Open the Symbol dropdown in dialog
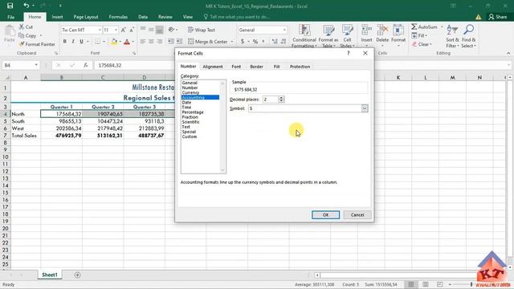Viewport: 514px width, 289px height. pyautogui.click(x=365, y=108)
